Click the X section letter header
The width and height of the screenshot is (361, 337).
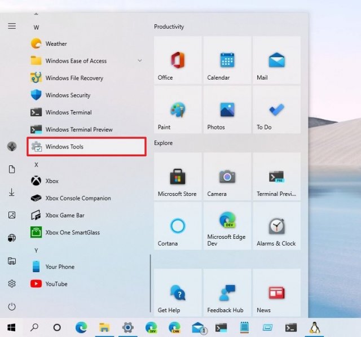click(36, 165)
